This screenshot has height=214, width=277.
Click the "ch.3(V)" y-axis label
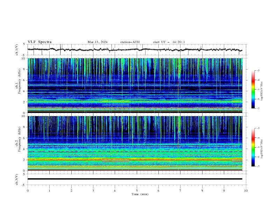(x=17, y=179)
